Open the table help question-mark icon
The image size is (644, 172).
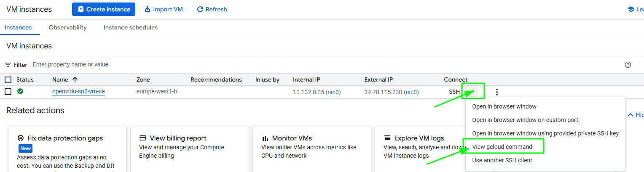[x=628, y=65]
